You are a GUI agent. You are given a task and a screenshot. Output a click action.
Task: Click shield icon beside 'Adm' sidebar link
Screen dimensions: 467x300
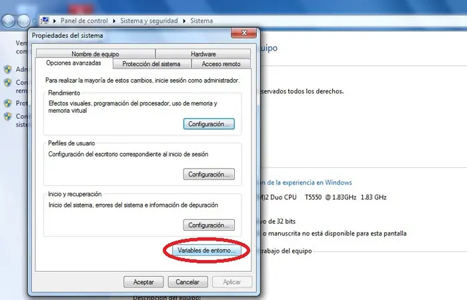8,69
